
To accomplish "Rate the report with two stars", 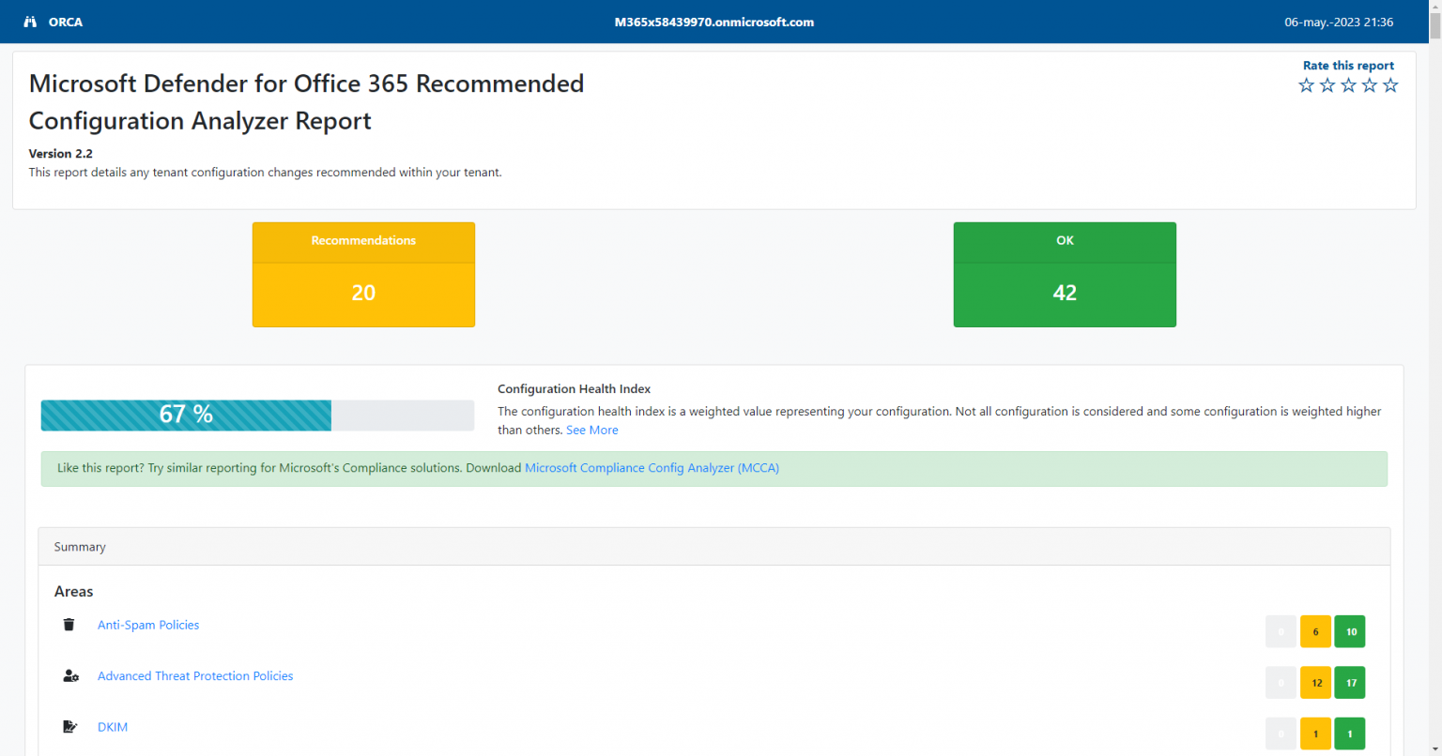I will coord(1327,85).
